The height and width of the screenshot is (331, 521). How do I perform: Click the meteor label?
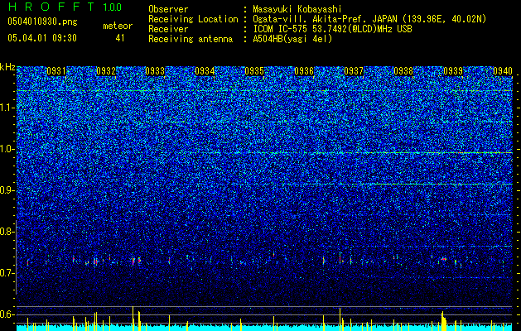[118, 26]
